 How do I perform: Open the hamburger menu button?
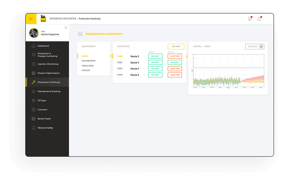coord(31,19)
